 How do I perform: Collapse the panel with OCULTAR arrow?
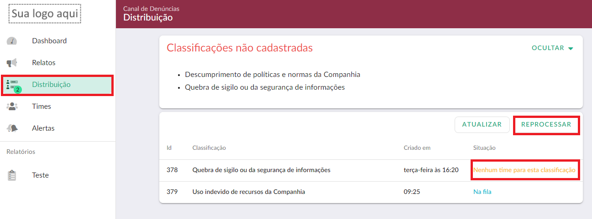[x=571, y=48]
